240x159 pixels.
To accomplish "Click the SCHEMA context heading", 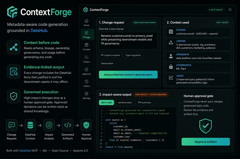I will (x=181, y=30).
